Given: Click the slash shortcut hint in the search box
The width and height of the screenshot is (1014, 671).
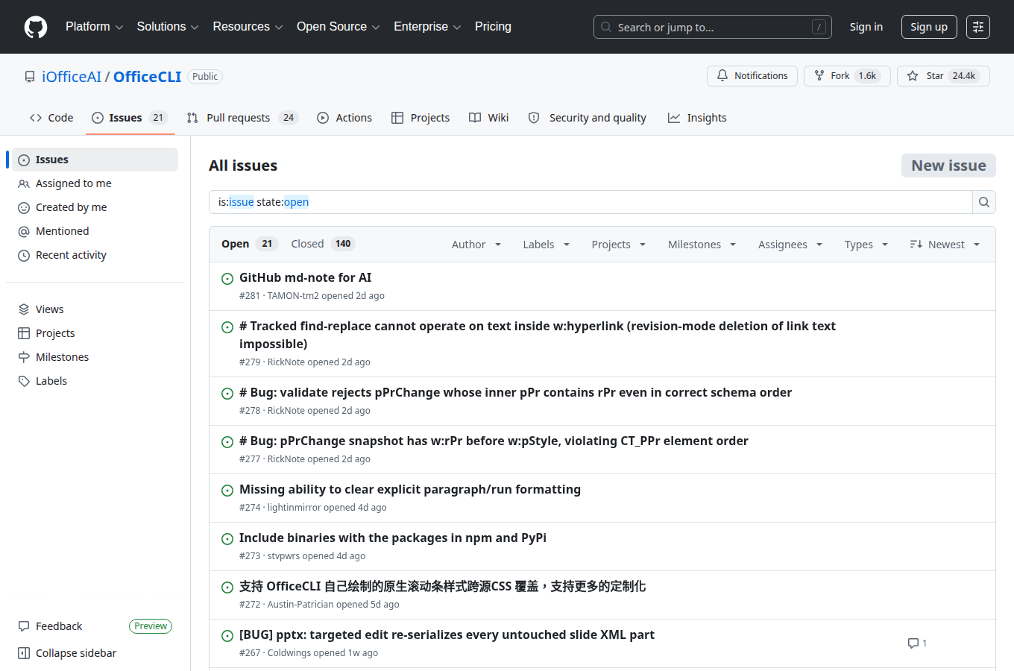Looking at the screenshot, I should click(819, 27).
